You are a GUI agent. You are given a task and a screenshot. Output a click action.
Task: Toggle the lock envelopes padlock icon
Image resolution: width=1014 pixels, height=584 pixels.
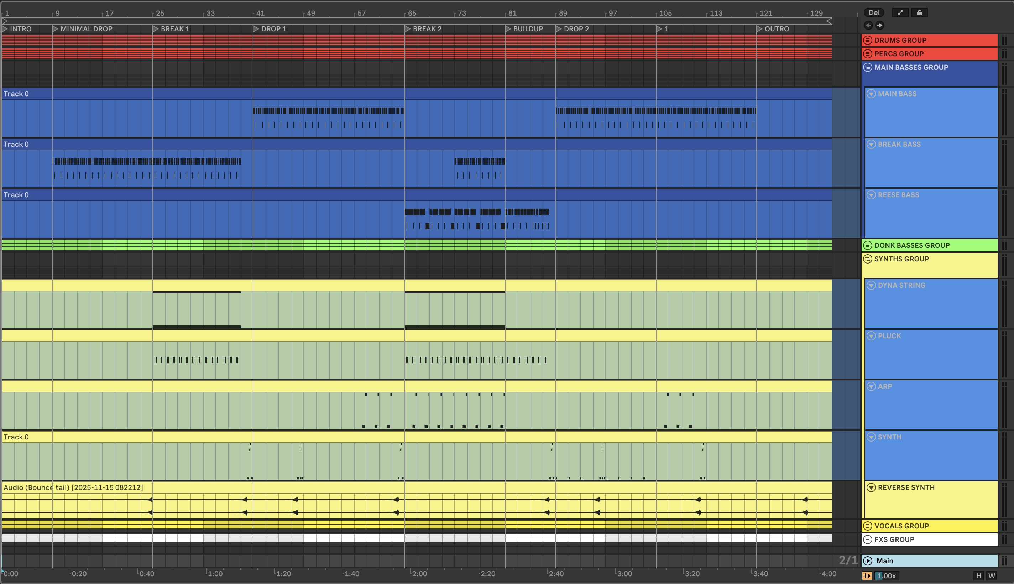click(919, 12)
